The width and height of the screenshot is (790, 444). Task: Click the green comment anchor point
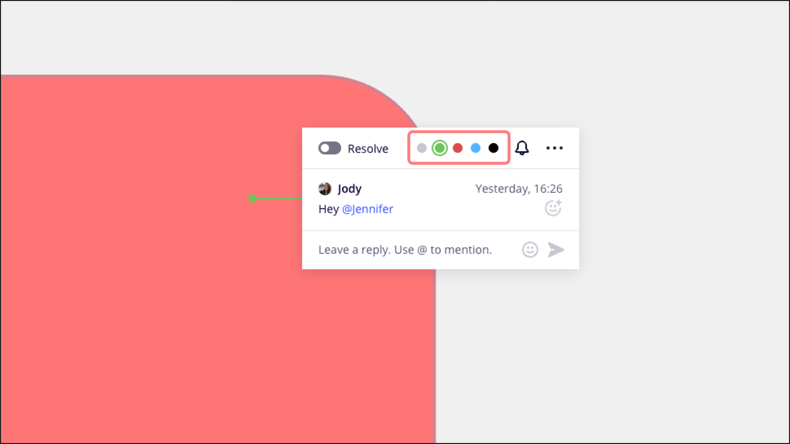[252, 198]
